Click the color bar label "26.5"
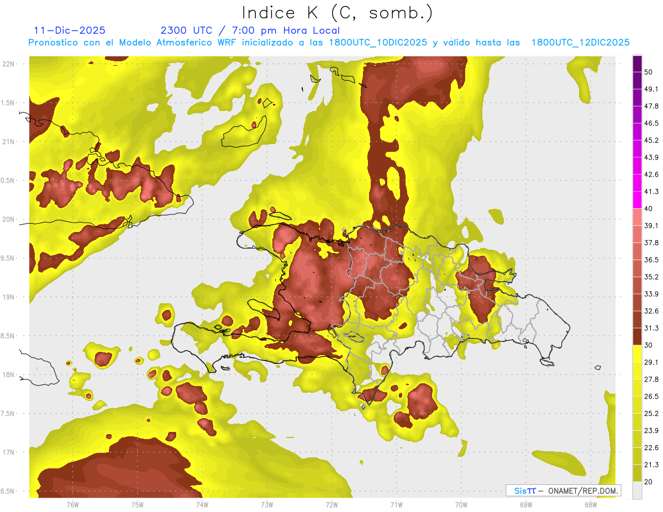Viewport: 663px width, 512px height. [651, 396]
